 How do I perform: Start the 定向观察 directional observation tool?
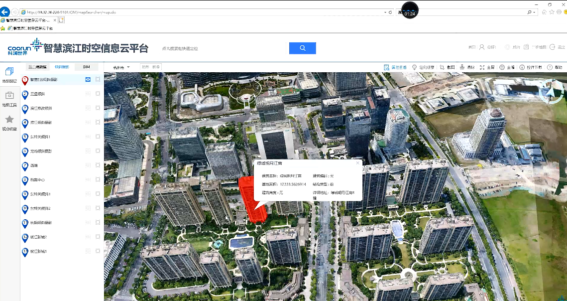(x=423, y=67)
